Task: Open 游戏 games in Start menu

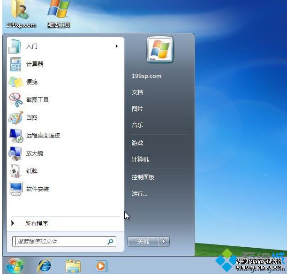Action: click(137, 143)
